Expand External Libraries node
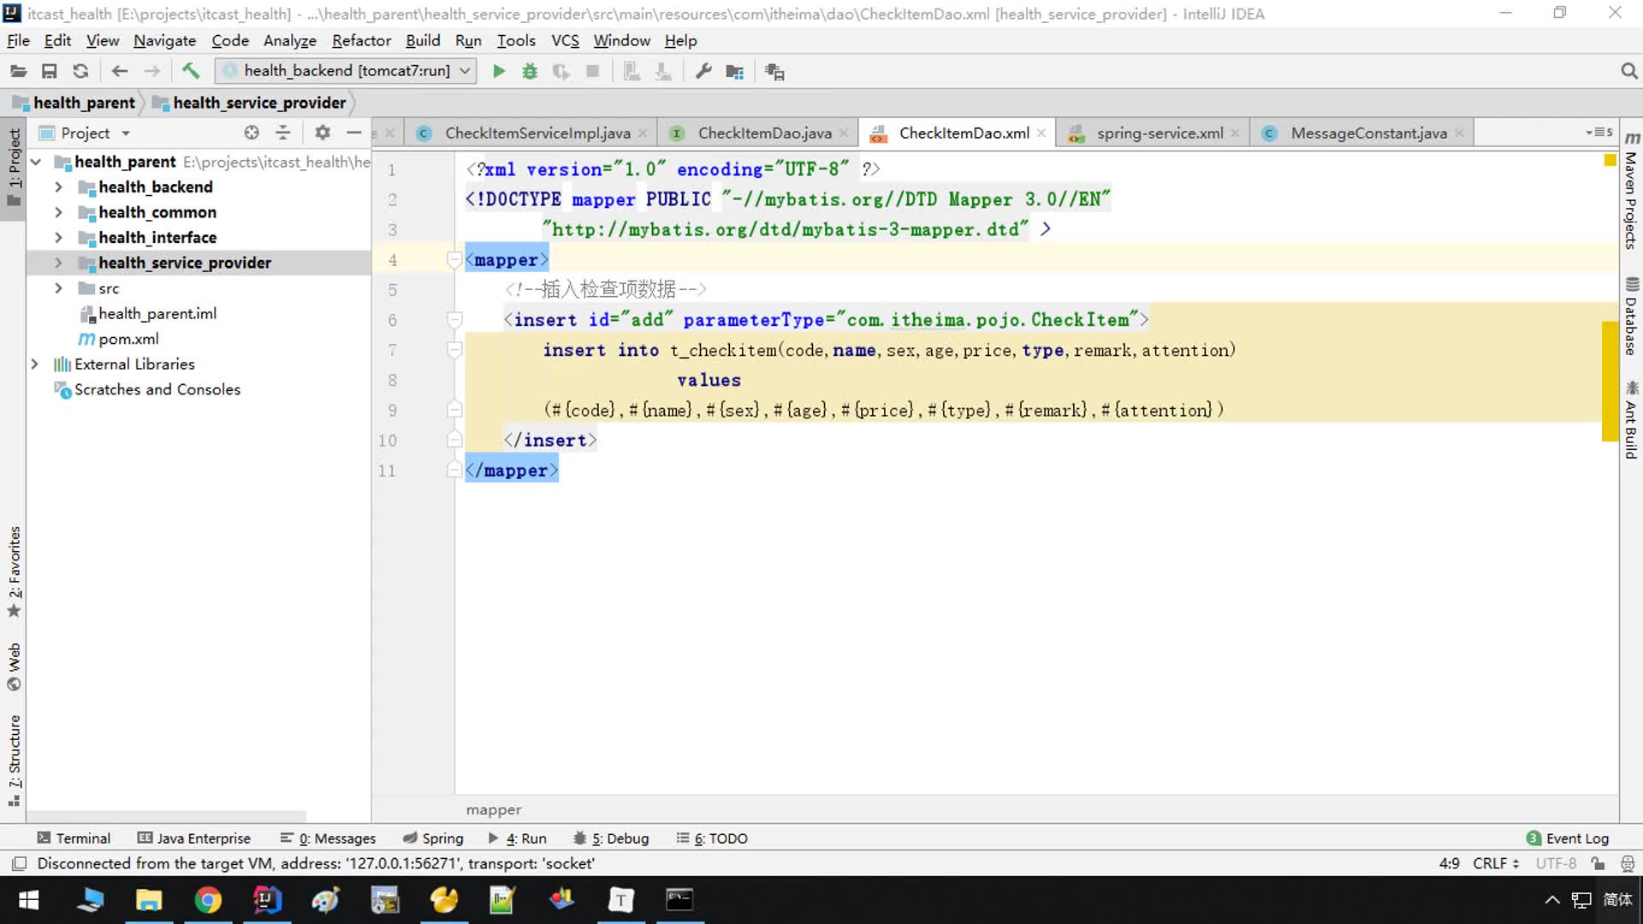Screen dimensions: 1643x924 click(x=34, y=364)
